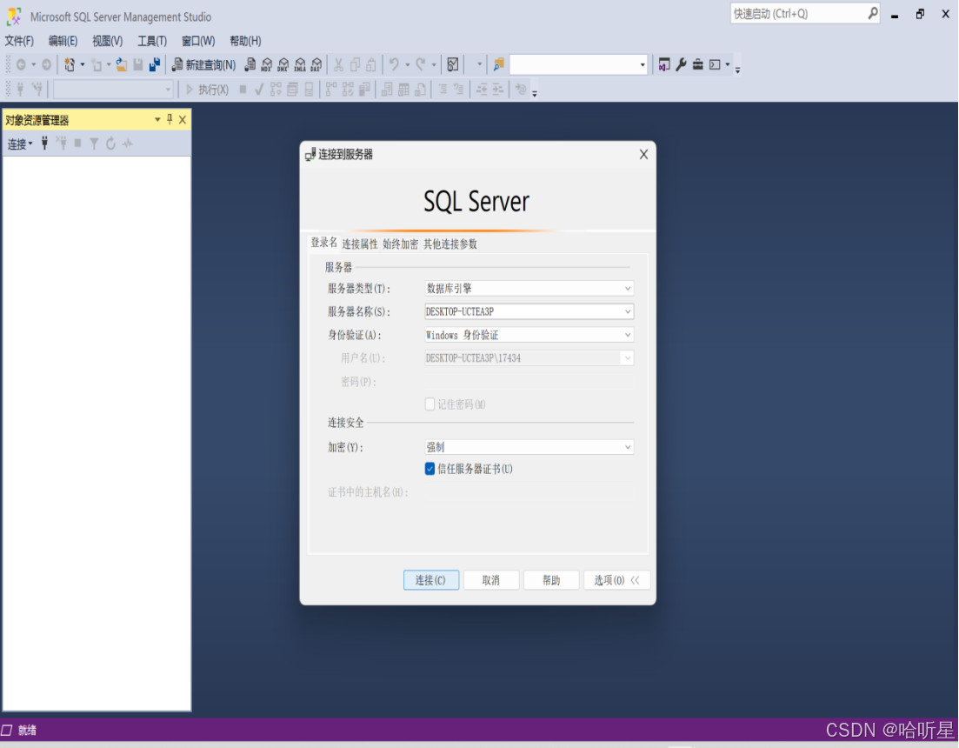This screenshot has width=959, height=748.
Task: Click the 服务器名称 text field DESKTOP-UCTEA3P
Action: tap(523, 311)
